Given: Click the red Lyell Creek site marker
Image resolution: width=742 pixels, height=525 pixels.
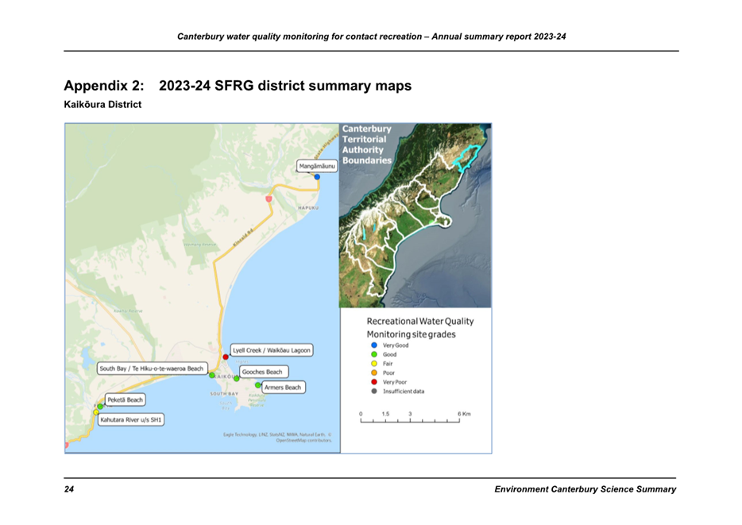Looking at the screenshot, I should click(x=226, y=357).
